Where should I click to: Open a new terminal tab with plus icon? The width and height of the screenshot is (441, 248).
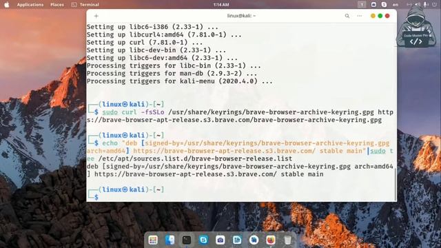[96, 16]
